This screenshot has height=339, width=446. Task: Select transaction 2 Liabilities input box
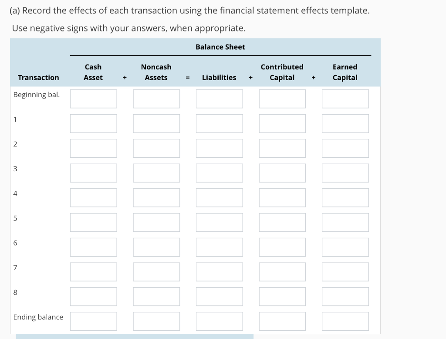coord(219,148)
